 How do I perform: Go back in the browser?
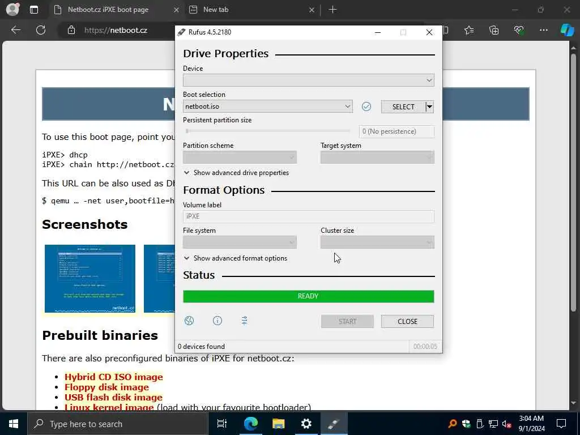click(15, 30)
